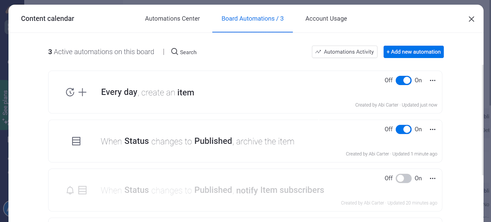Close the Content calendar automations dialog
The image size is (491, 222).
click(471, 19)
